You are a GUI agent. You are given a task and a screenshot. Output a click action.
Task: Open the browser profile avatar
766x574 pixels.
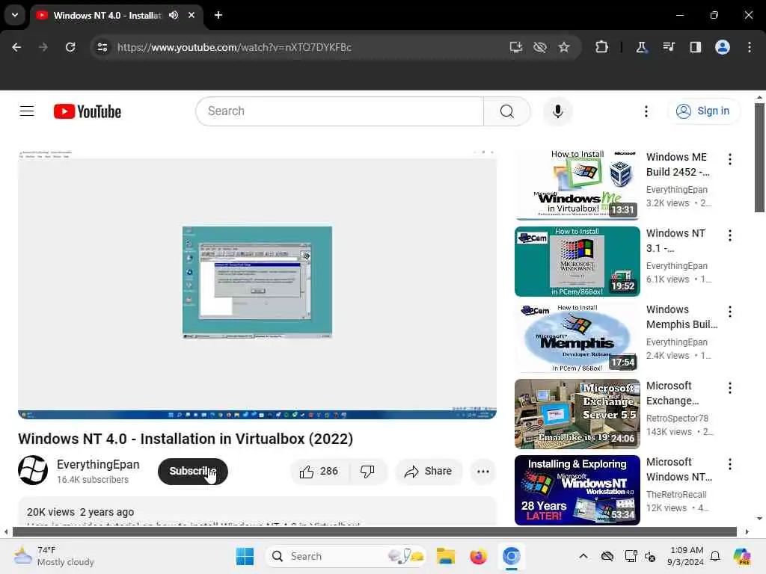723,47
